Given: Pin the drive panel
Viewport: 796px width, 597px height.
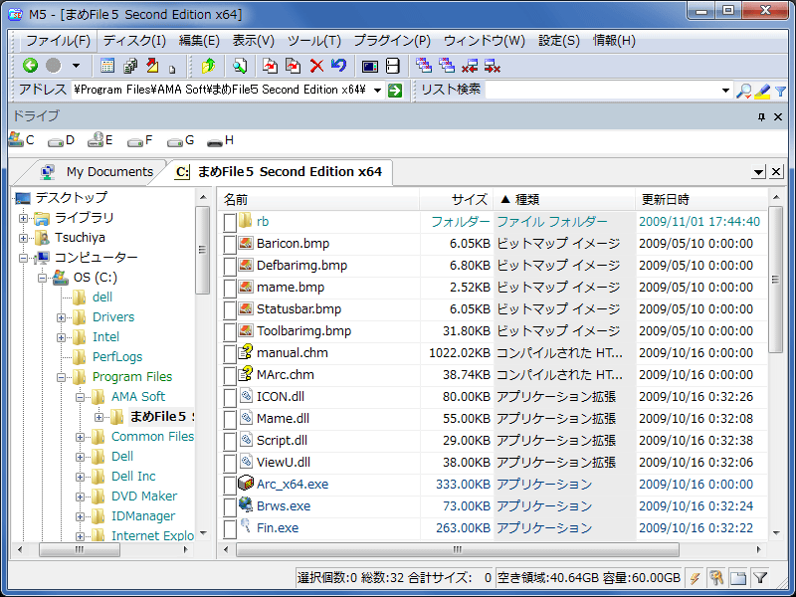Looking at the screenshot, I should [x=761, y=116].
